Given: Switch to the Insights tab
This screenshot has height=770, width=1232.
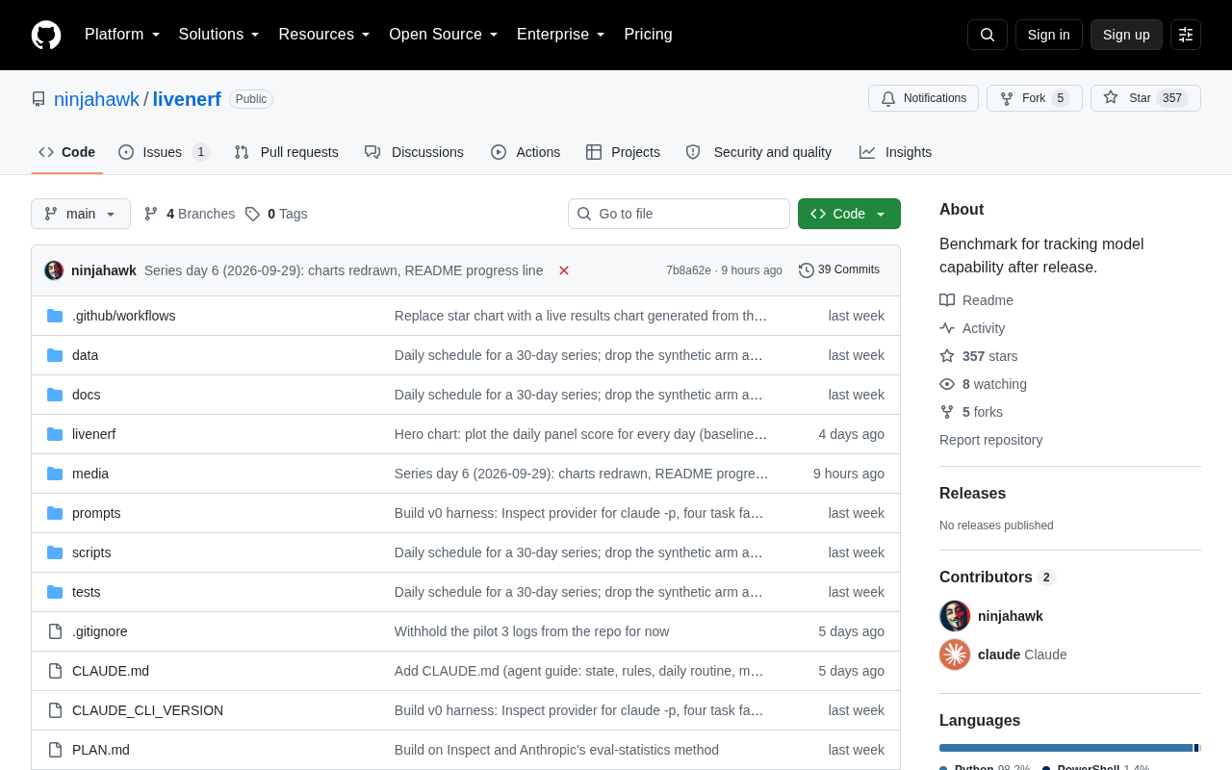Looking at the screenshot, I should pos(895,152).
